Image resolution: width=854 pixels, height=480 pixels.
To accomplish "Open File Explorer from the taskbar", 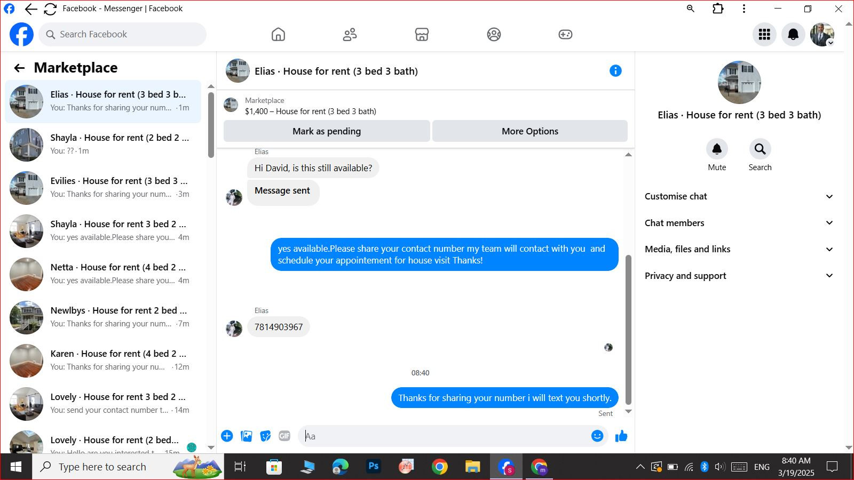I will pyautogui.click(x=472, y=467).
